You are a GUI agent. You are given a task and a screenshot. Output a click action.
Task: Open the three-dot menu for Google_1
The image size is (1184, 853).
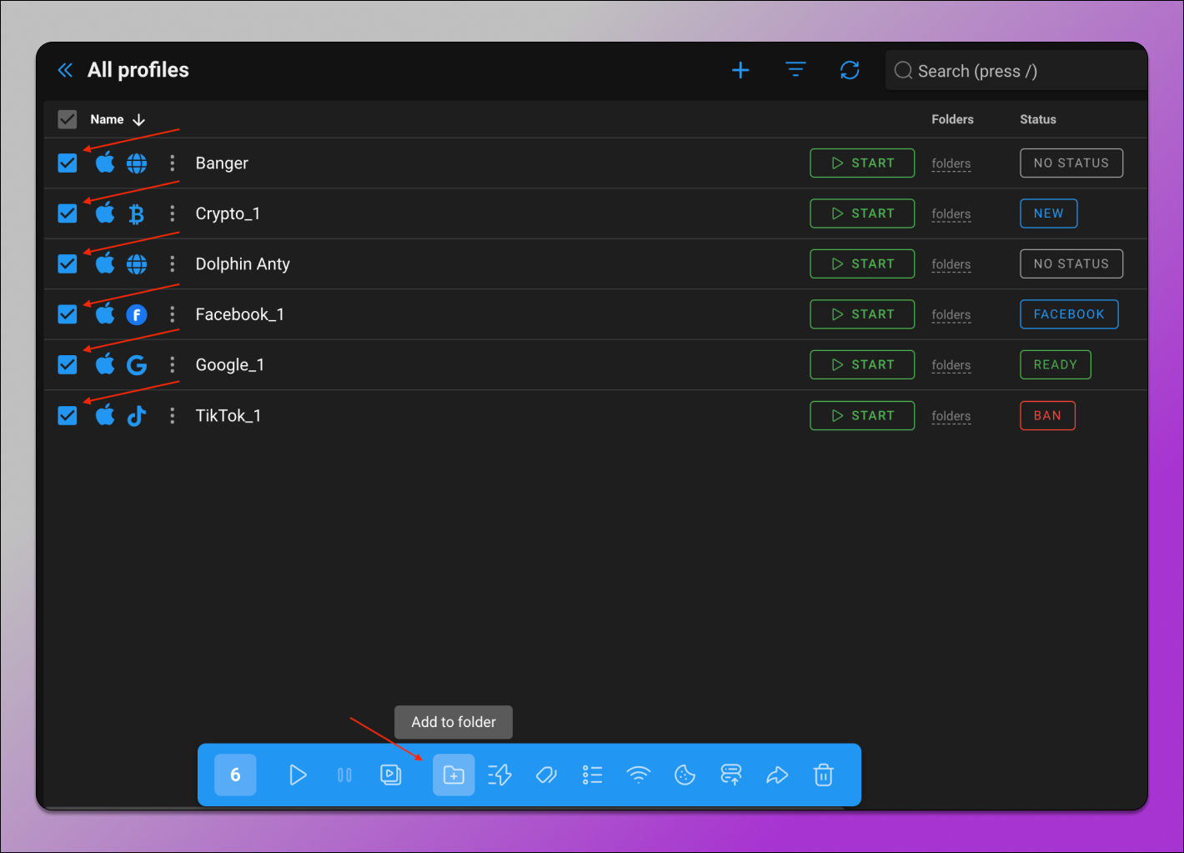[173, 365]
